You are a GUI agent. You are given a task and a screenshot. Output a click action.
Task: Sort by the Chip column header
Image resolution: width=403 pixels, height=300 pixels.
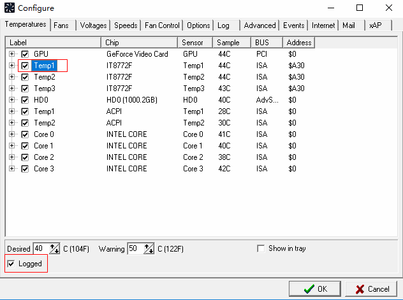tap(140, 42)
